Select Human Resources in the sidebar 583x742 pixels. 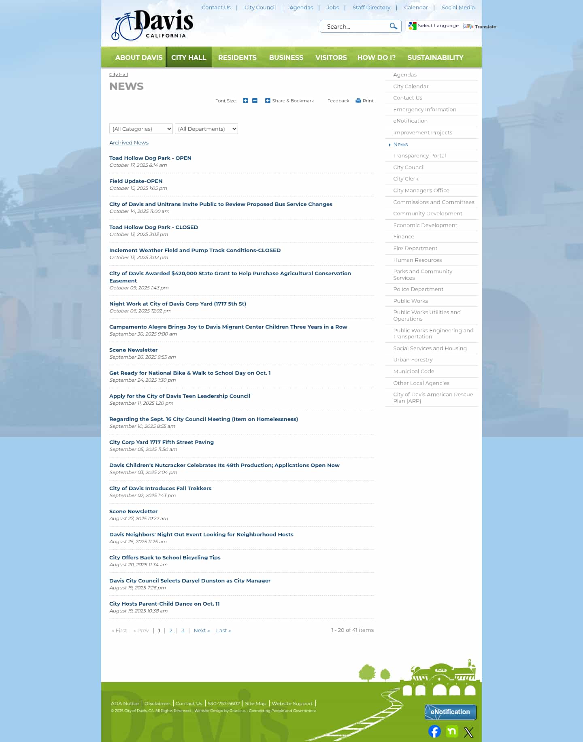[417, 260]
